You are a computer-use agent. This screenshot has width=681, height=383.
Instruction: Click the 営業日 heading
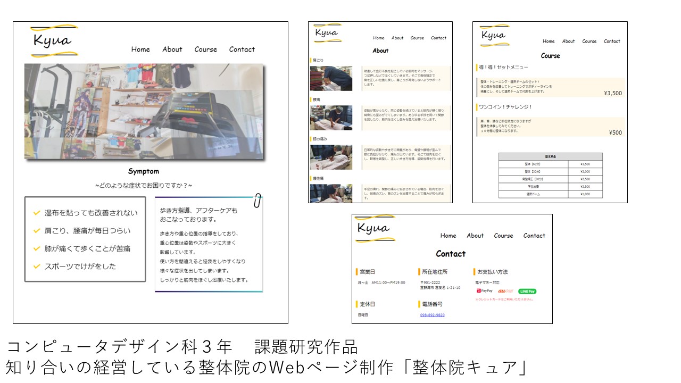[x=367, y=272]
